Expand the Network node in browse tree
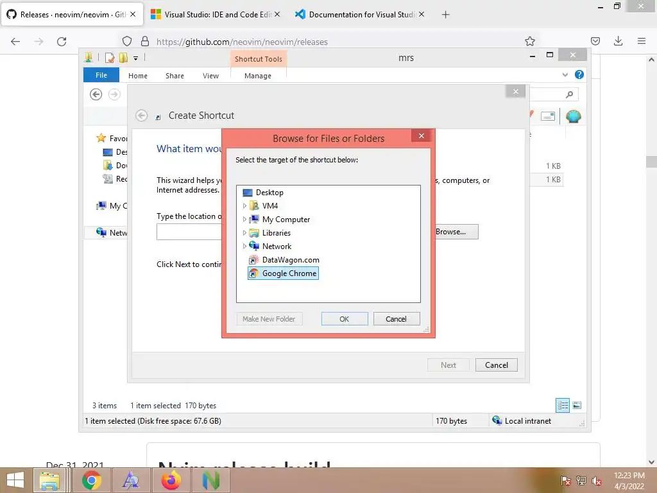The width and height of the screenshot is (657, 493). [x=244, y=246]
